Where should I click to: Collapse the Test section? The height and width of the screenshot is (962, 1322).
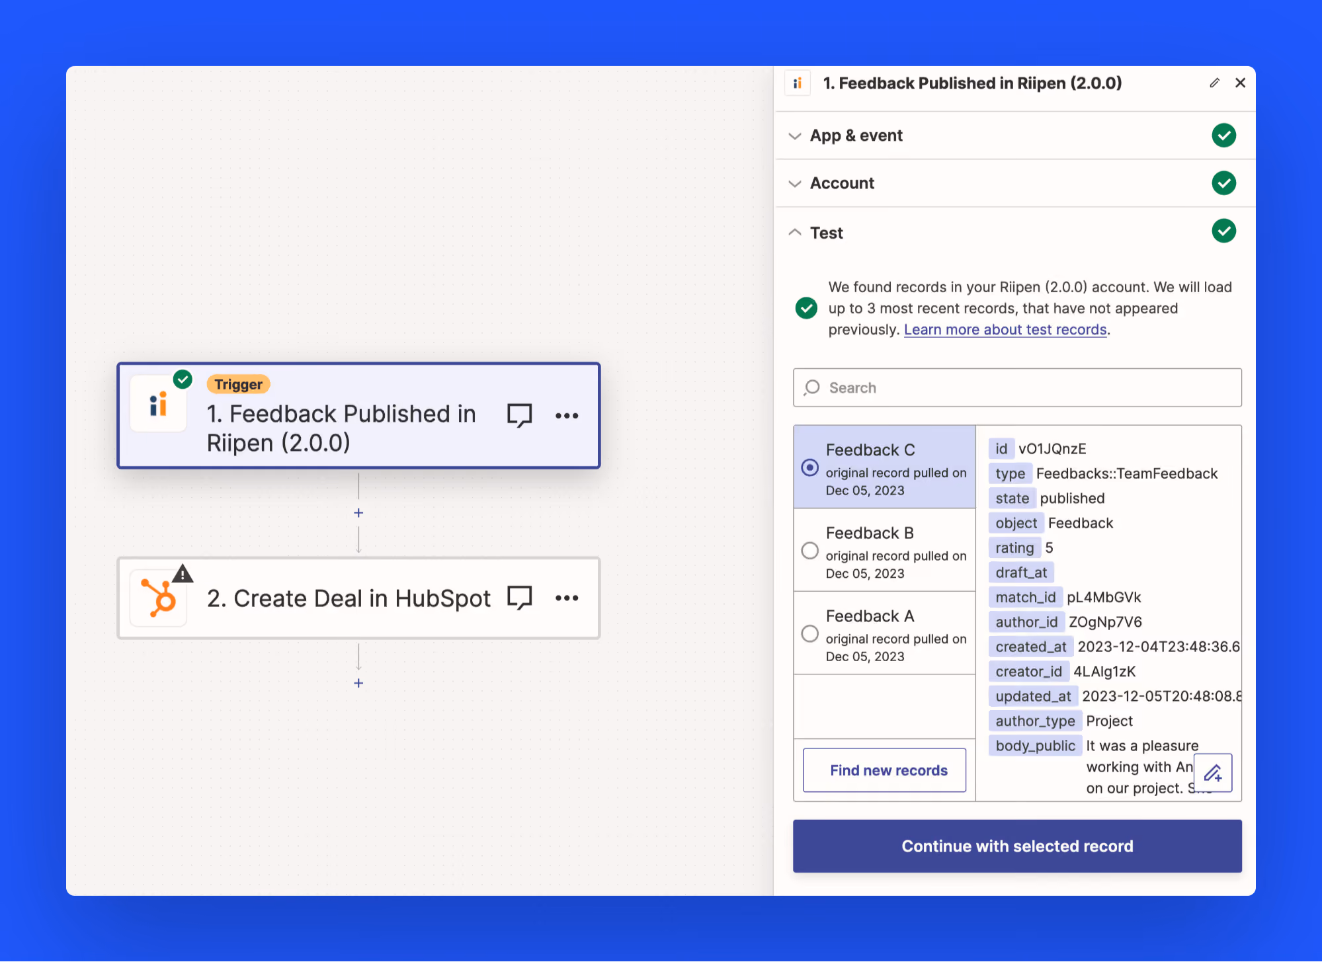1014,232
